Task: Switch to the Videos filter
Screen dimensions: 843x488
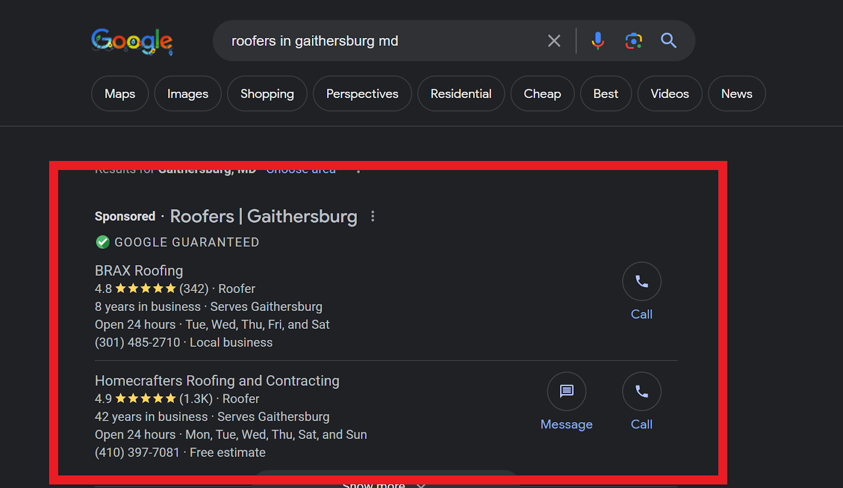Action: (670, 94)
